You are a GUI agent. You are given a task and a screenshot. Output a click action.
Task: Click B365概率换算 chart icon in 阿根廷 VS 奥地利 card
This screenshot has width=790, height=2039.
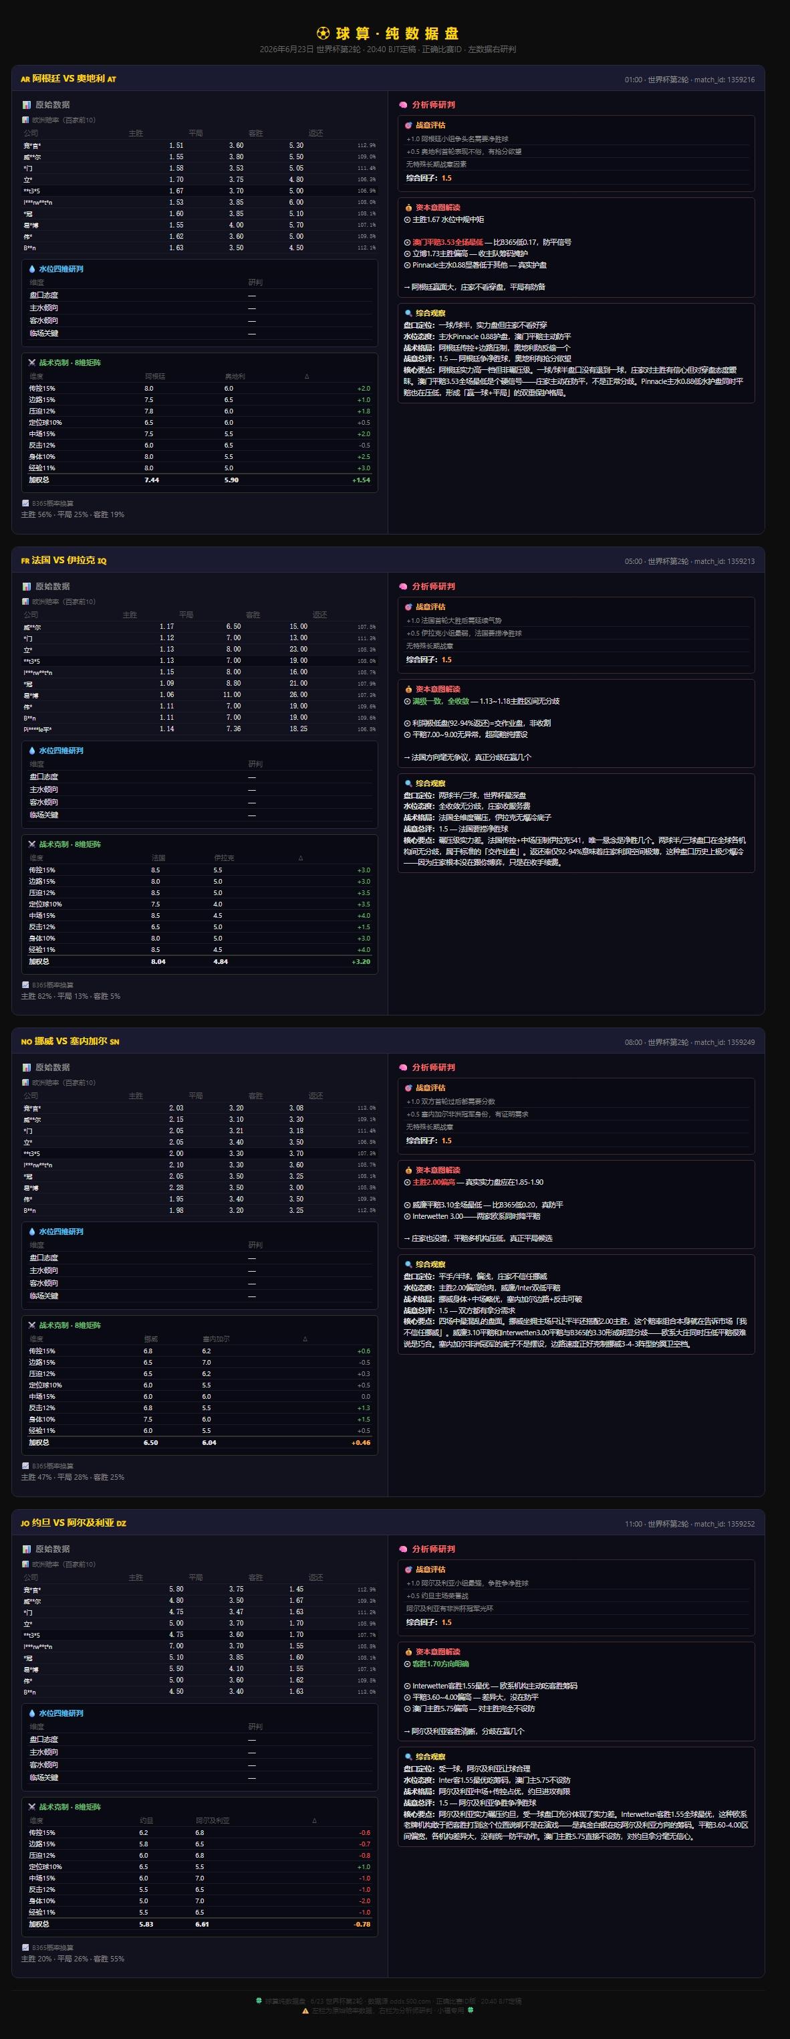(x=25, y=504)
